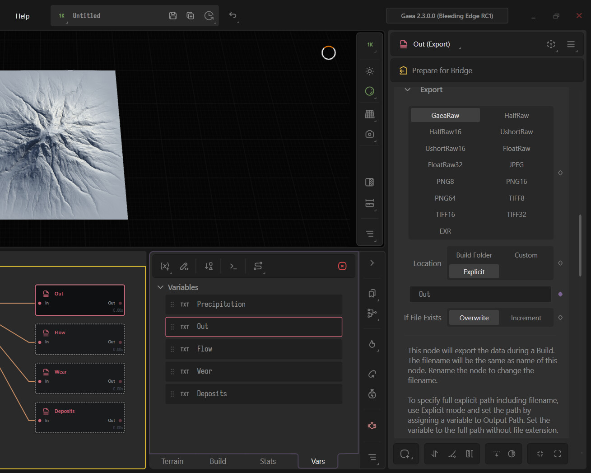This screenshot has width=591, height=473.
Task: Select the Flow export node
Action: (80, 339)
